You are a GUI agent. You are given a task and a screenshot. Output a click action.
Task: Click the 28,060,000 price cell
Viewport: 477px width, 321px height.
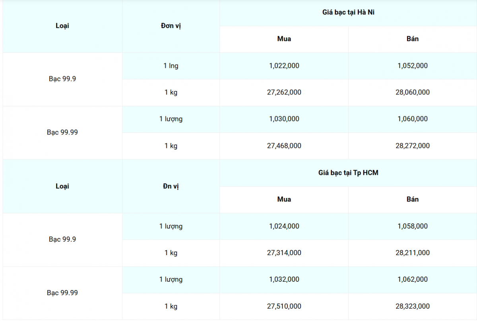pyautogui.click(x=413, y=92)
